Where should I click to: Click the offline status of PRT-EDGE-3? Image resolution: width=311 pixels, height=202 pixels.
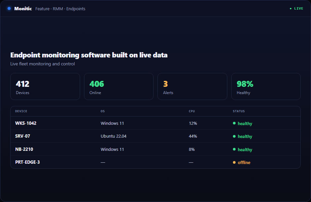242,162
